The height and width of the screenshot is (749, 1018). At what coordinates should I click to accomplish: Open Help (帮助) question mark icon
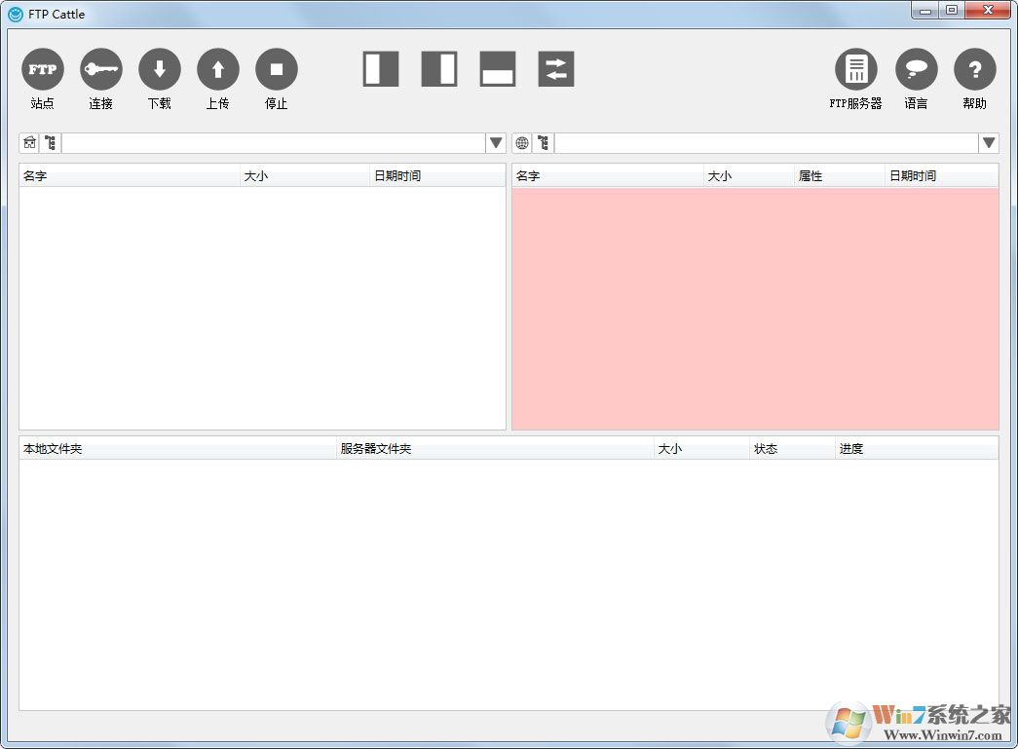974,70
